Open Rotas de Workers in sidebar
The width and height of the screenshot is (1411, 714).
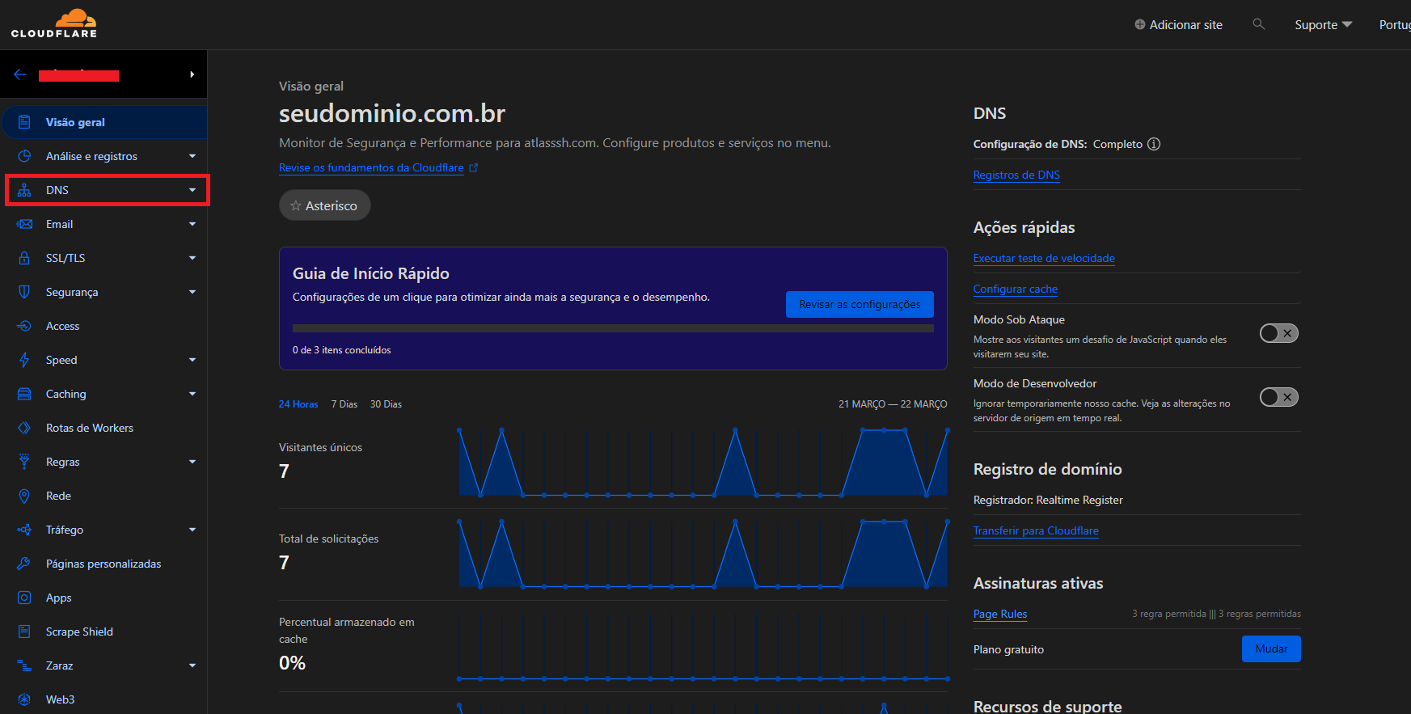[104, 428]
